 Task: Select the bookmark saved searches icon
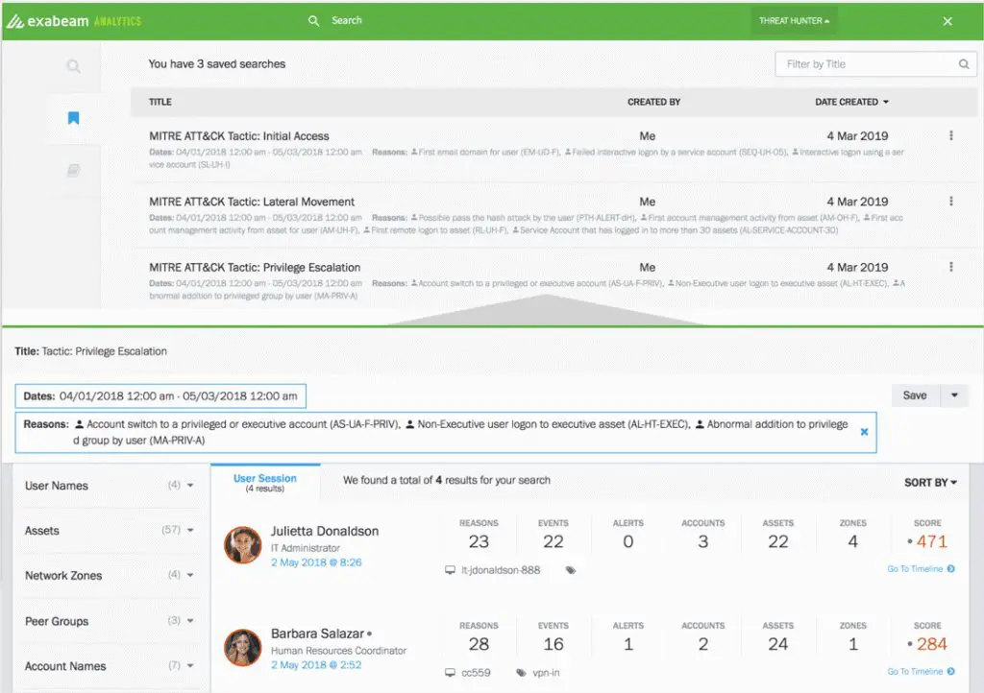[x=73, y=117]
